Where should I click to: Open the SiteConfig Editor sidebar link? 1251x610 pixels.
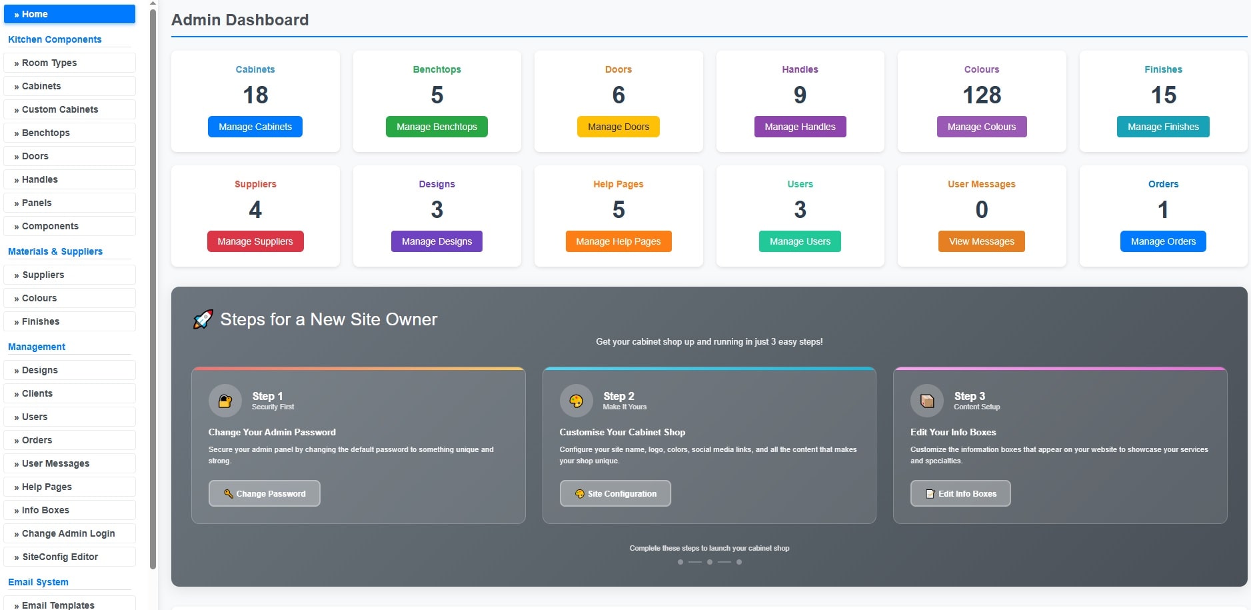click(69, 557)
